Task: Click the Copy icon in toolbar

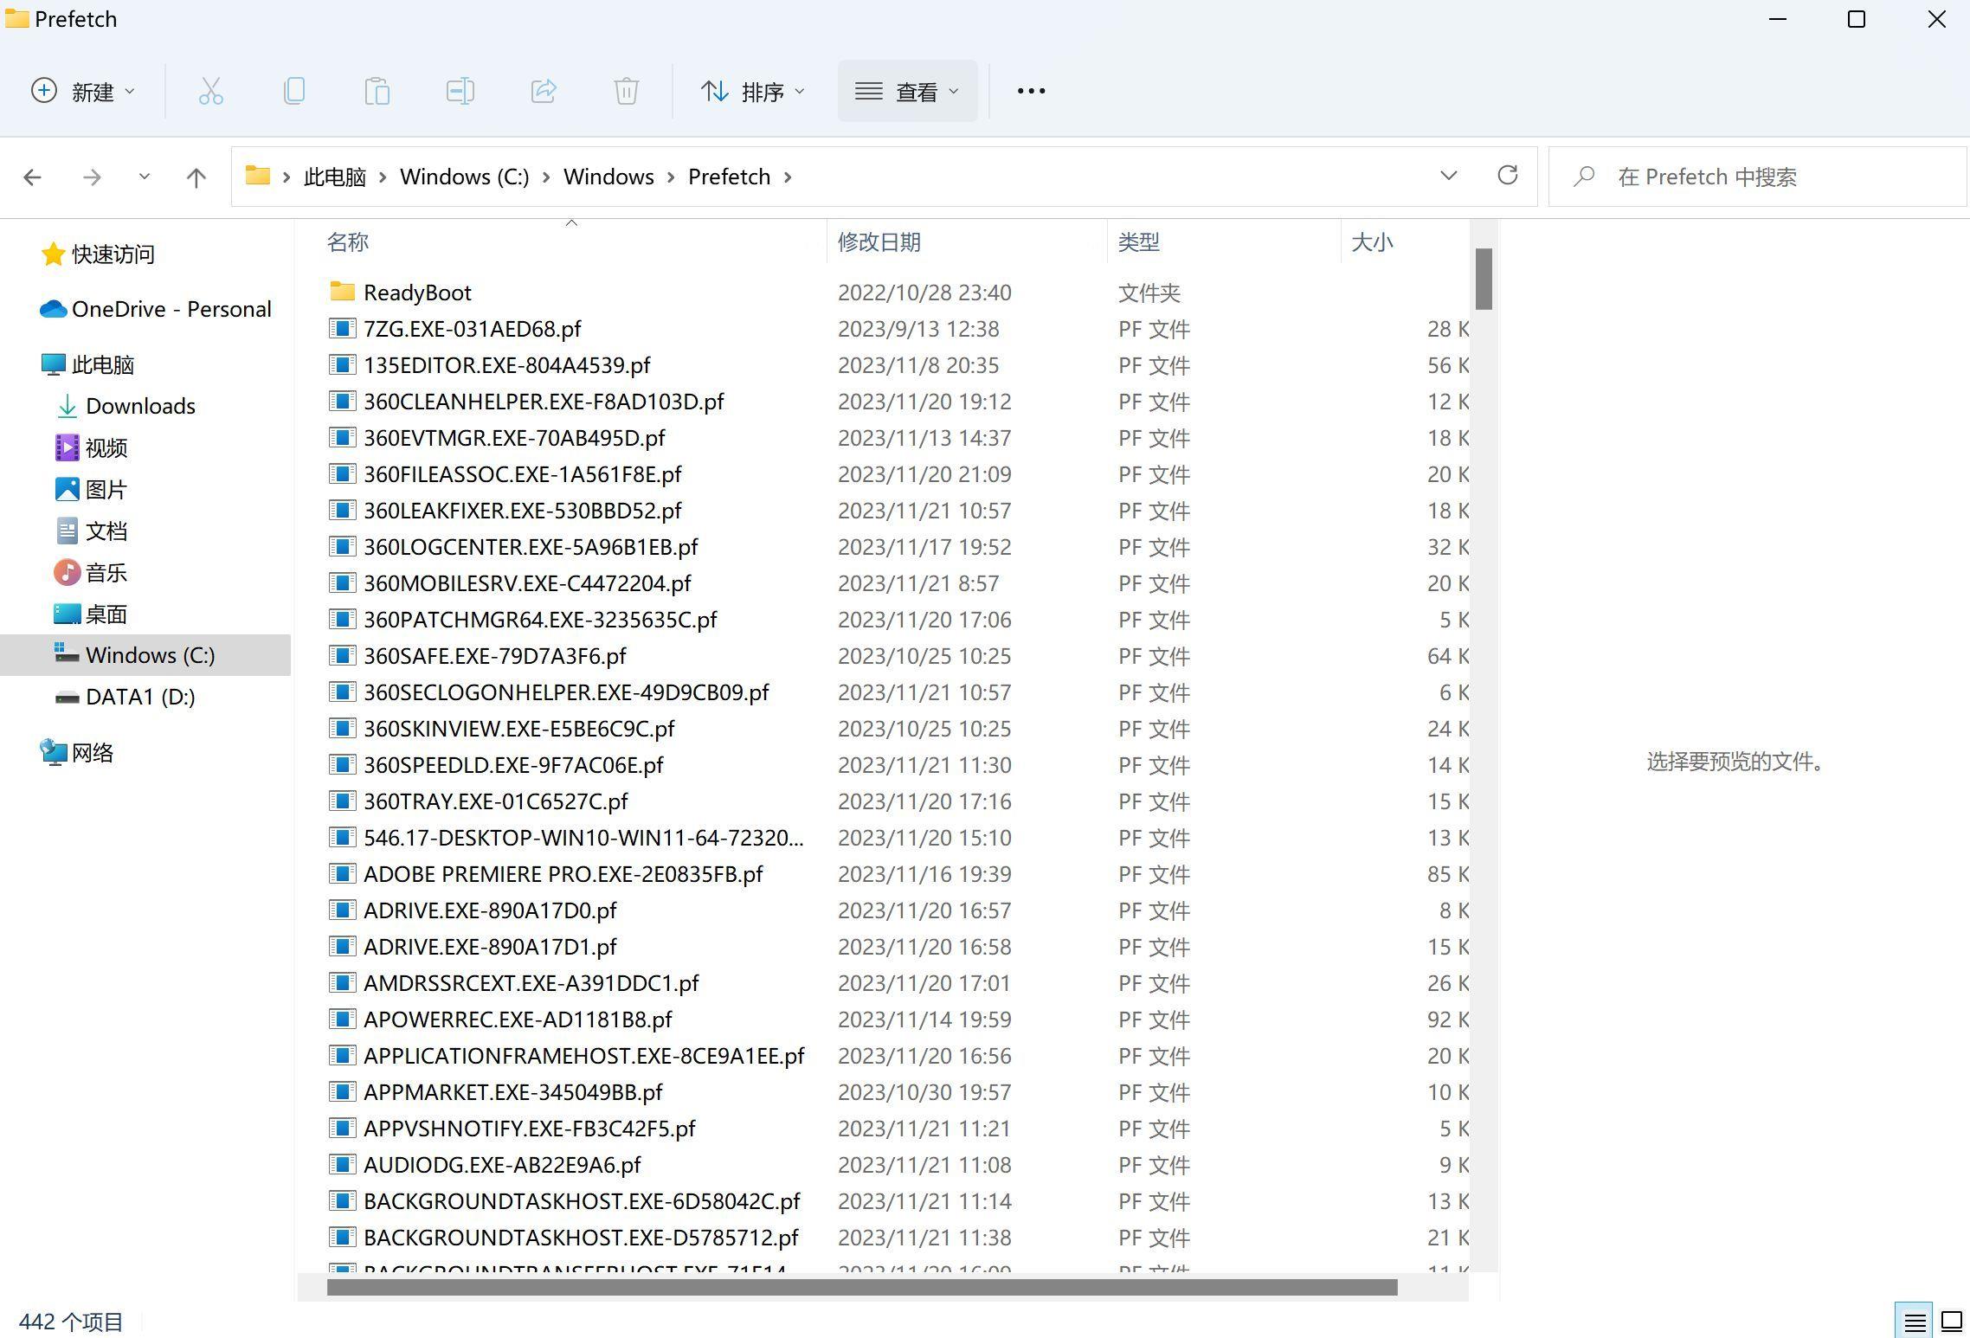Action: 293,91
